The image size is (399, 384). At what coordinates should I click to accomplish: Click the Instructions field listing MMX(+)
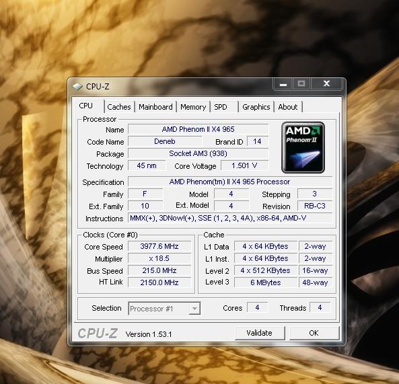pyautogui.click(x=230, y=218)
